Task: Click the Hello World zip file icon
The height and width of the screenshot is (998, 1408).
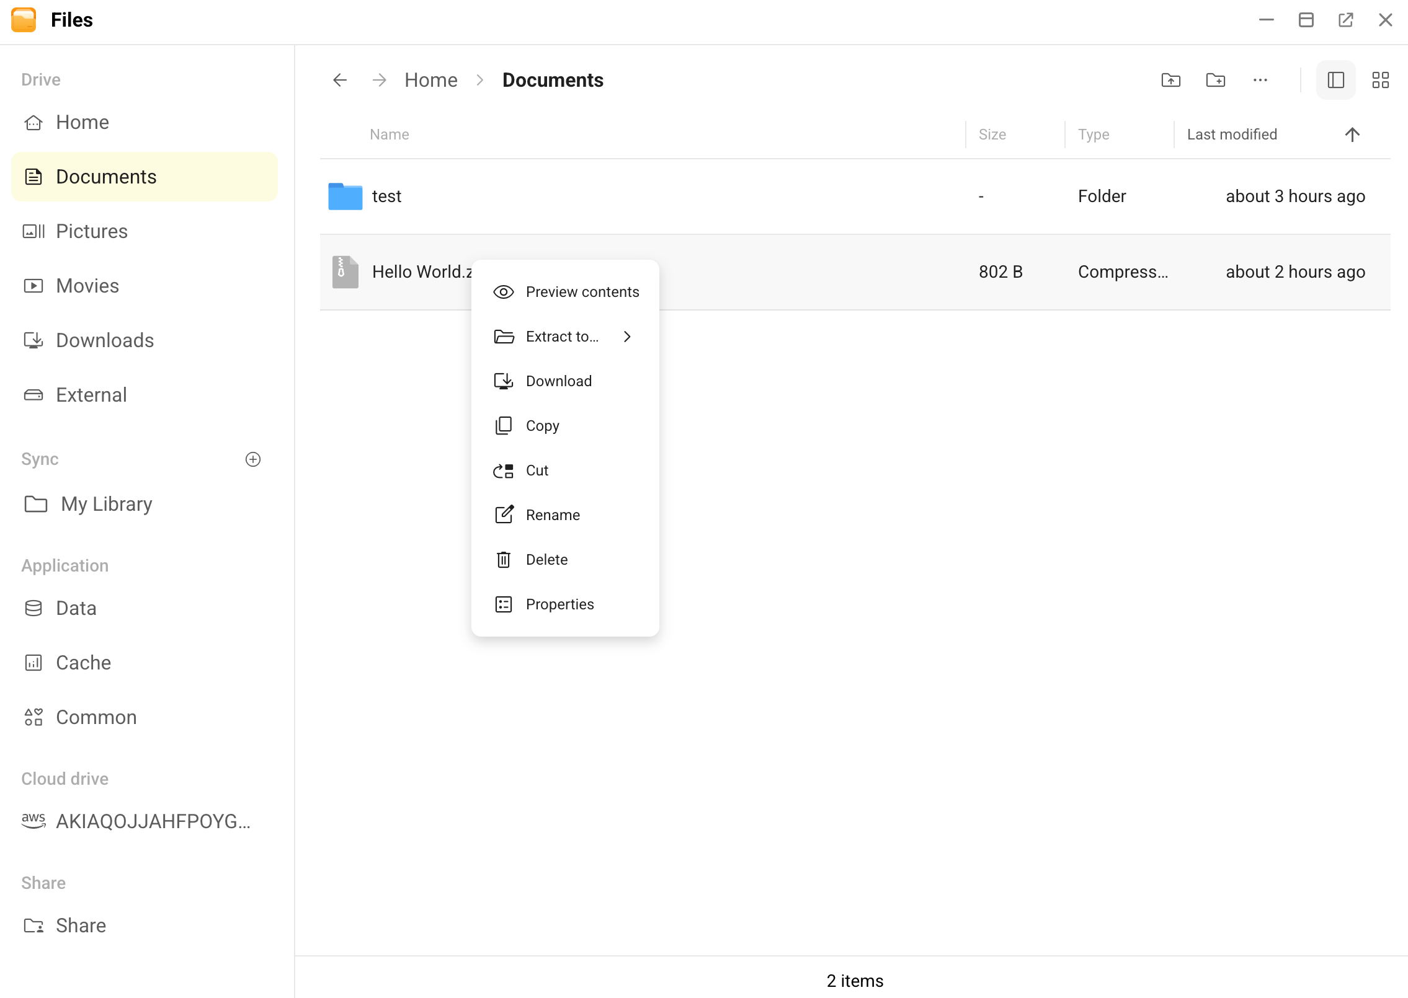Action: click(345, 272)
